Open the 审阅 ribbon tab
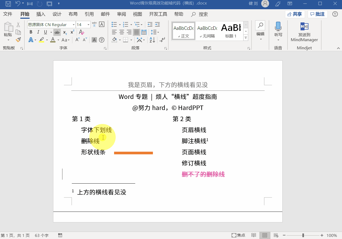This screenshot has width=342, height=239. 121,14
